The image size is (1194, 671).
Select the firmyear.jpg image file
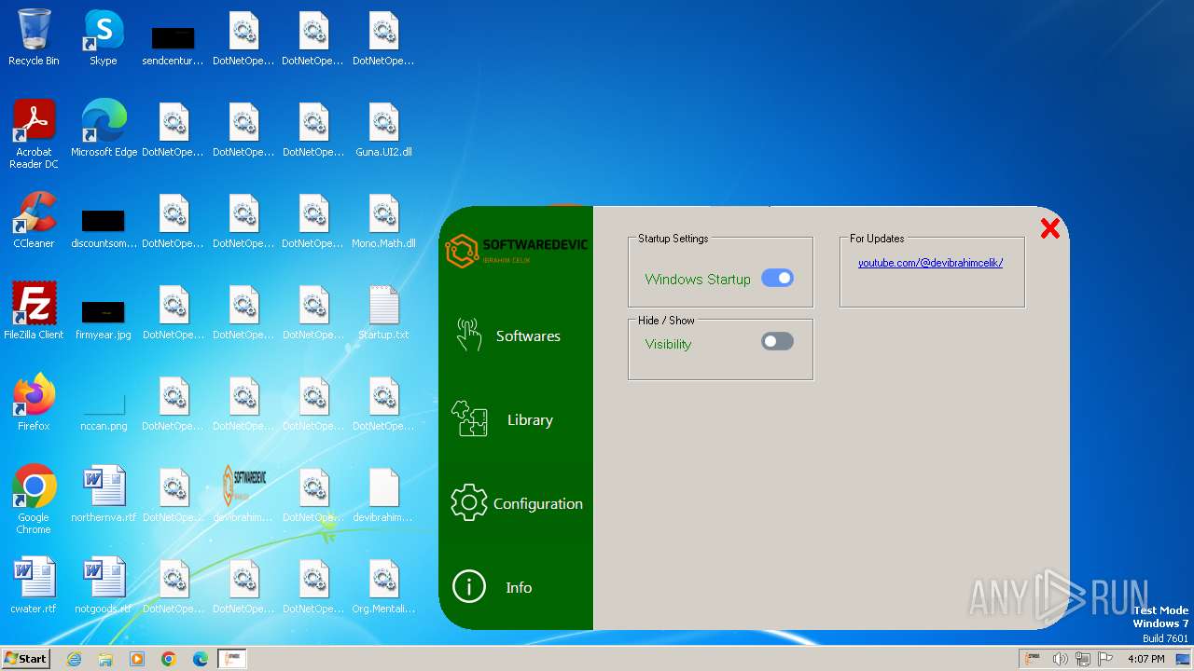104,318
